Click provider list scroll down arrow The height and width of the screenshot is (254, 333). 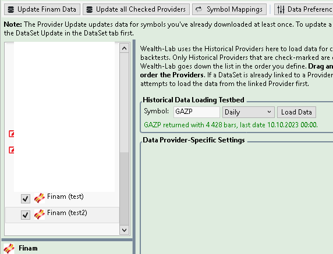pyautogui.click(x=124, y=230)
